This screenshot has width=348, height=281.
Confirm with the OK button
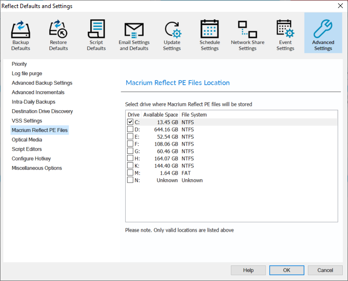(287, 270)
